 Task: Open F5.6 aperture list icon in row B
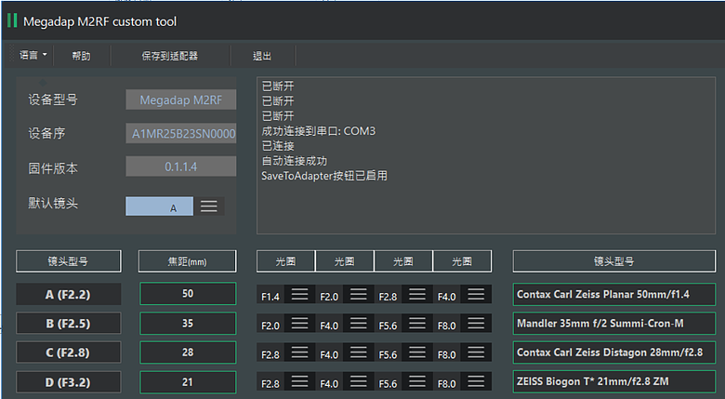click(x=417, y=324)
